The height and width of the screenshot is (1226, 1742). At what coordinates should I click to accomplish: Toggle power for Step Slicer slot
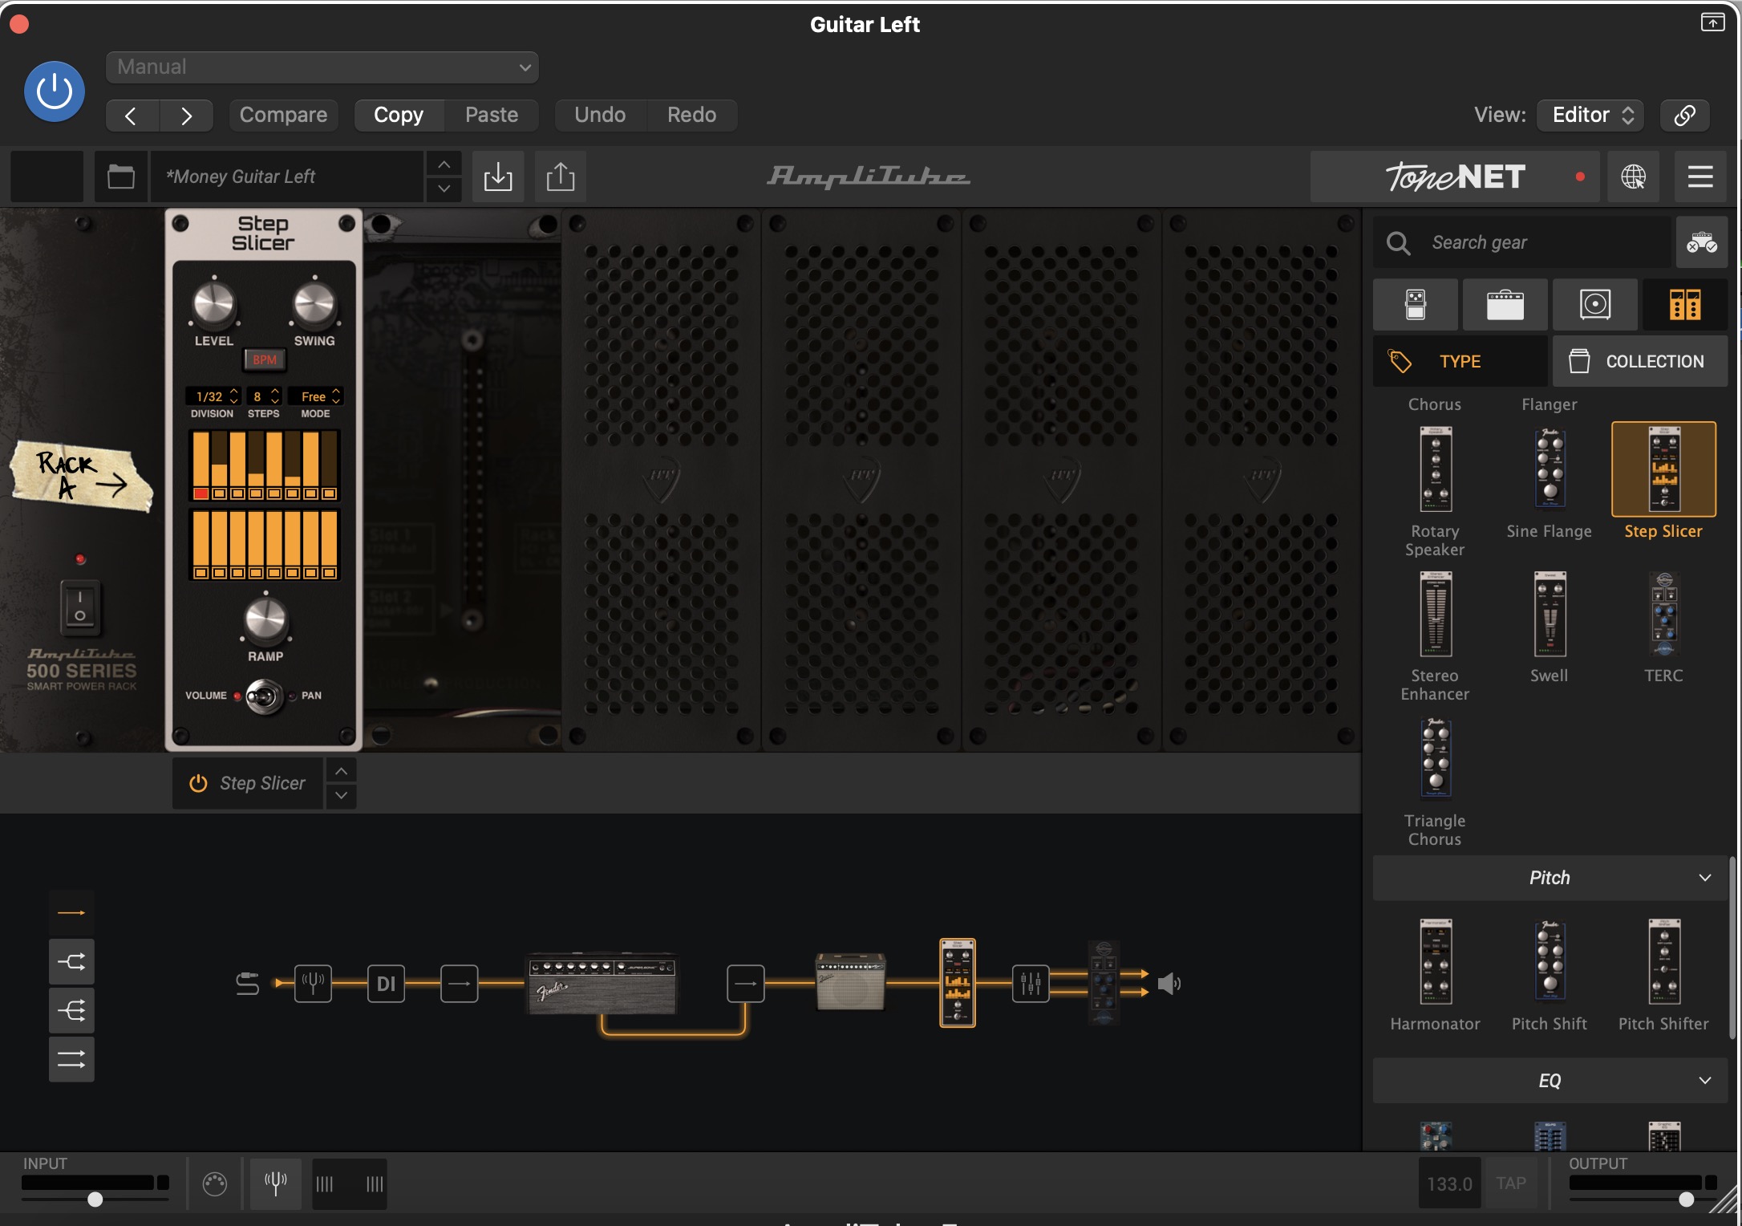point(198,783)
